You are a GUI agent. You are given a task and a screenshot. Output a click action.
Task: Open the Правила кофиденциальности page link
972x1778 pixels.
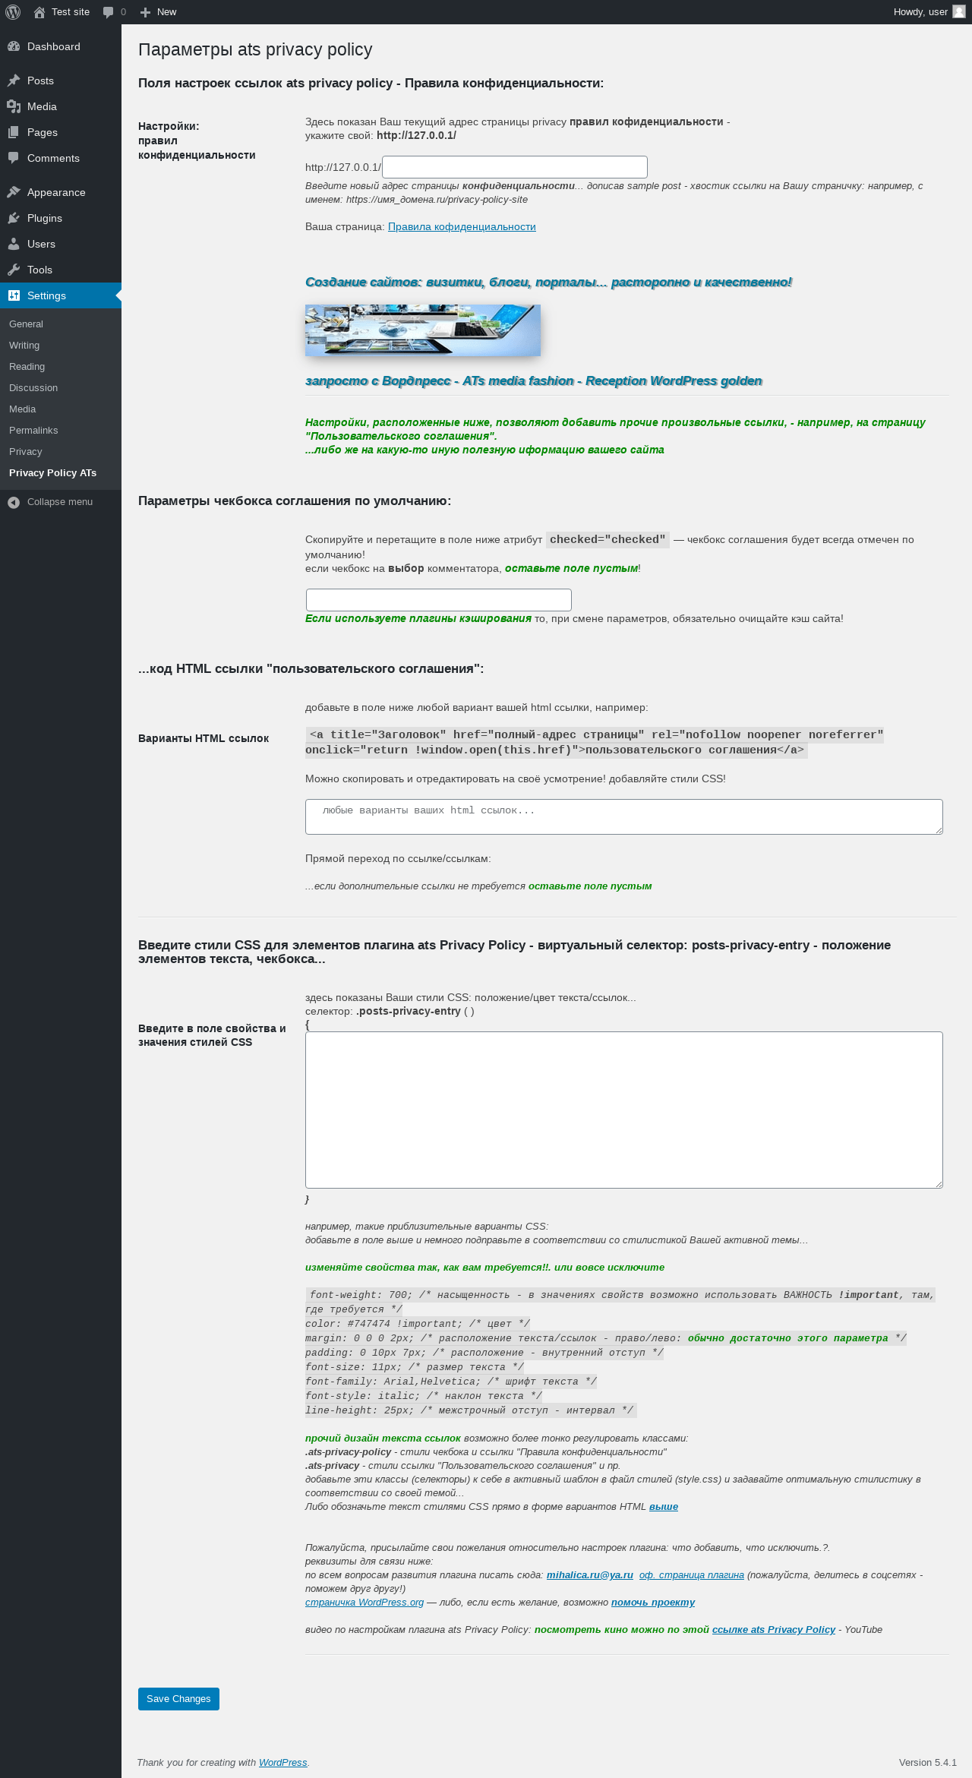[x=462, y=226]
